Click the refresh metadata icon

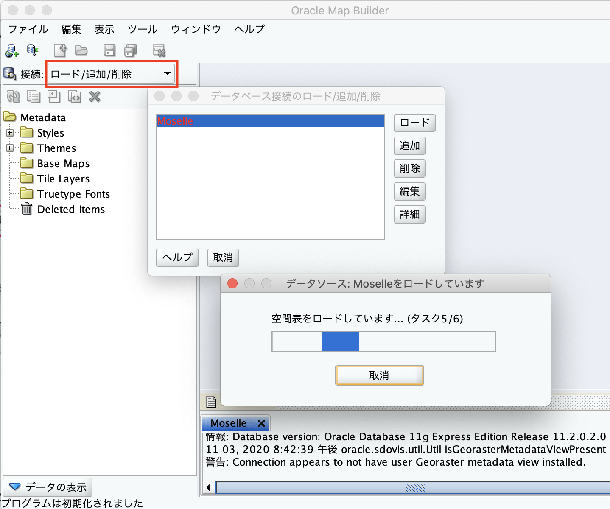[x=13, y=97]
